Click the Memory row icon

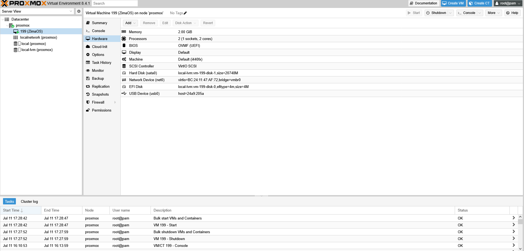[124, 32]
